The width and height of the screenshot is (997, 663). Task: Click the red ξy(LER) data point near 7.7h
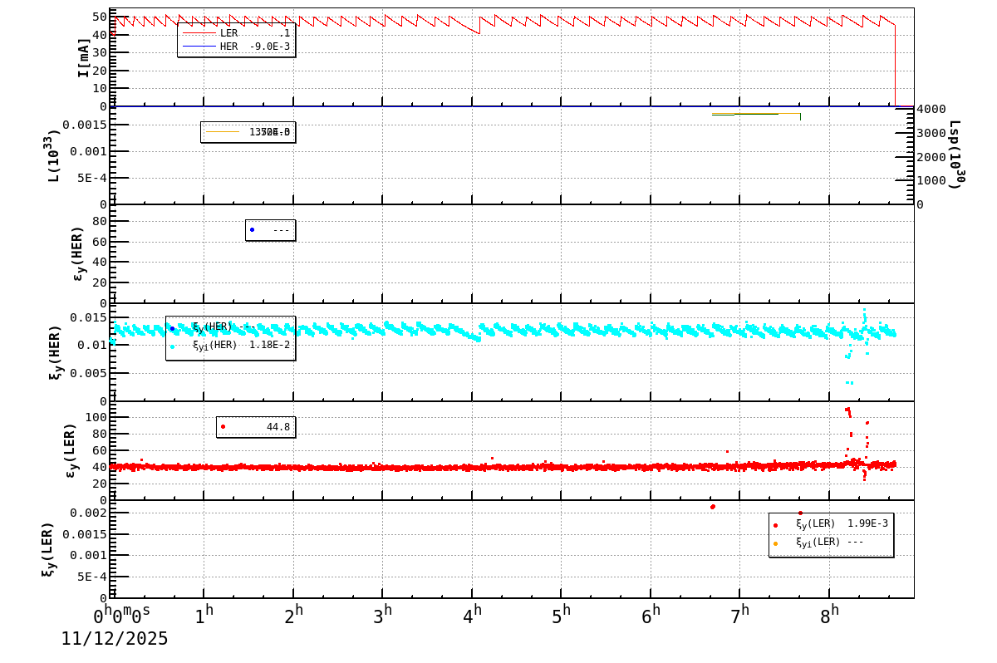[800, 513]
